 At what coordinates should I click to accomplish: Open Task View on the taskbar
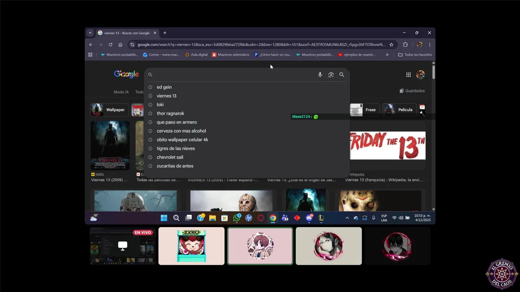pyautogui.click(x=188, y=218)
